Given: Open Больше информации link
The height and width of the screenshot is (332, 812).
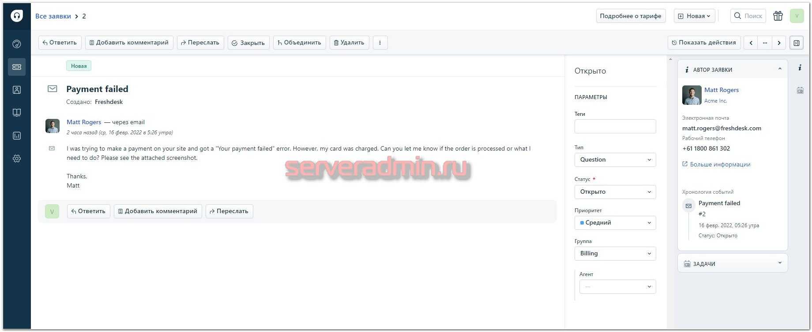Looking at the screenshot, I should [x=720, y=164].
